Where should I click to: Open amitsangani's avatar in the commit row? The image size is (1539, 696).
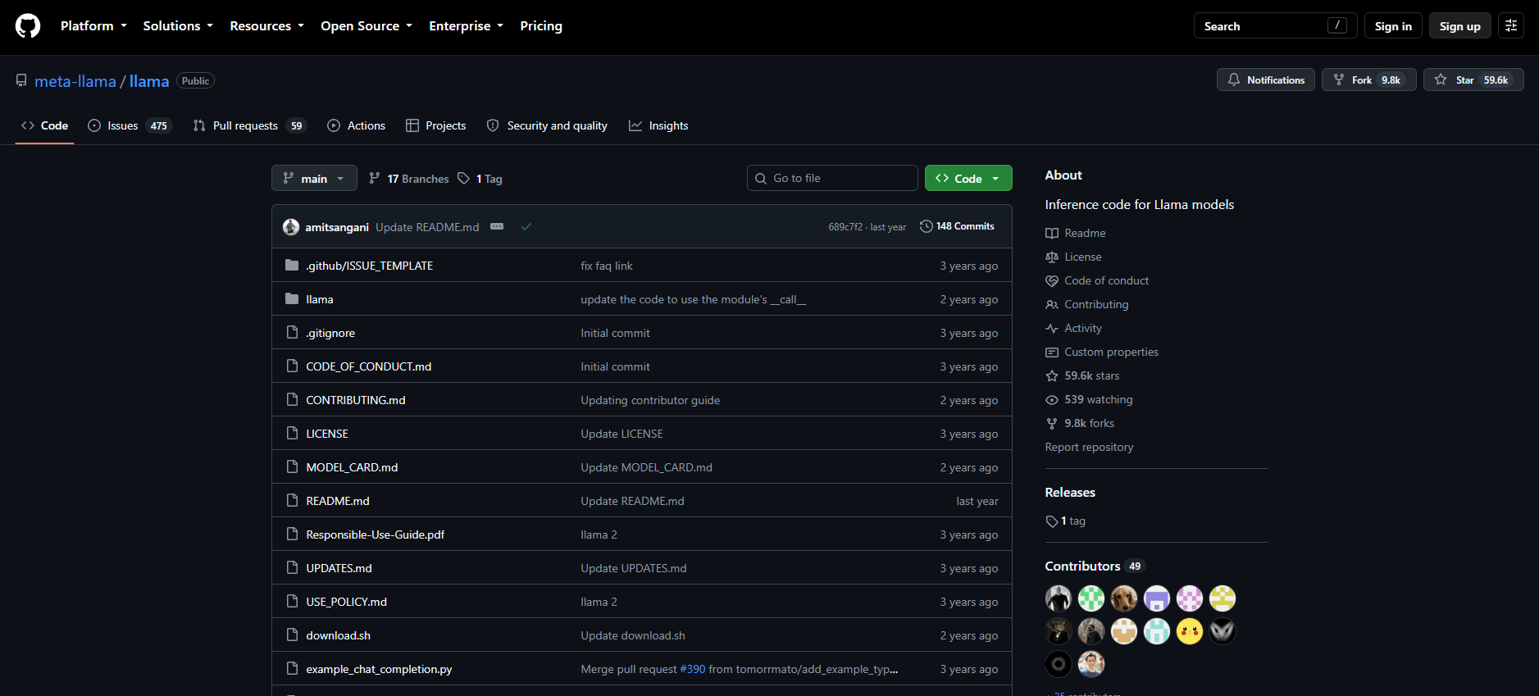[x=291, y=227]
